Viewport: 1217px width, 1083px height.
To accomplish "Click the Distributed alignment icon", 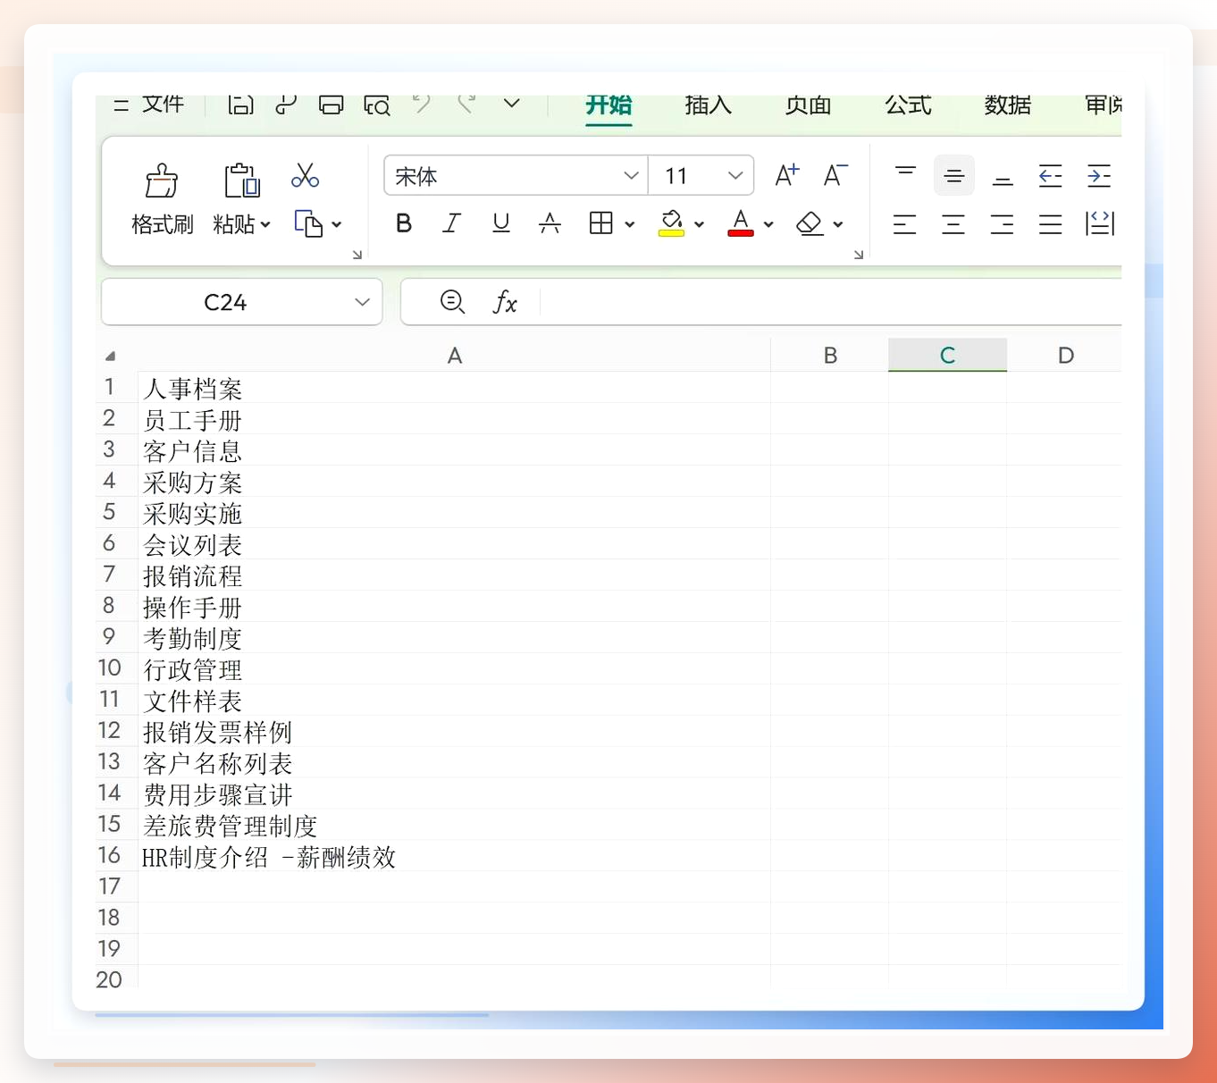I will [1100, 223].
